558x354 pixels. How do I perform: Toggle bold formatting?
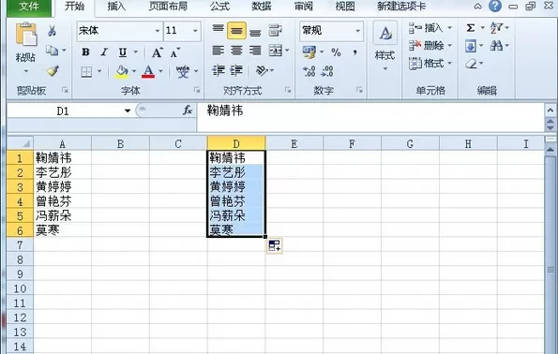[x=85, y=52]
